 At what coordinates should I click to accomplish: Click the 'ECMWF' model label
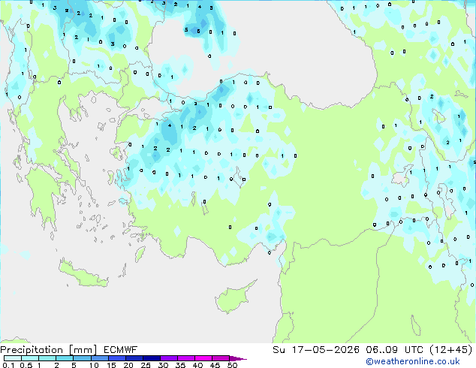coord(120,350)
